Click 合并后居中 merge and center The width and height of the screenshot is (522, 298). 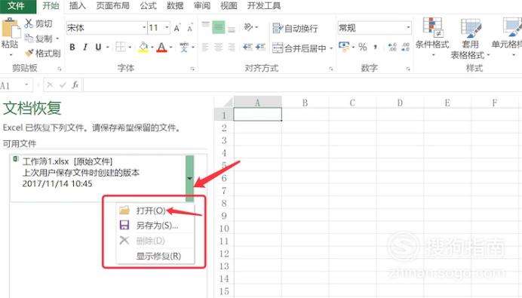(299, 48)
